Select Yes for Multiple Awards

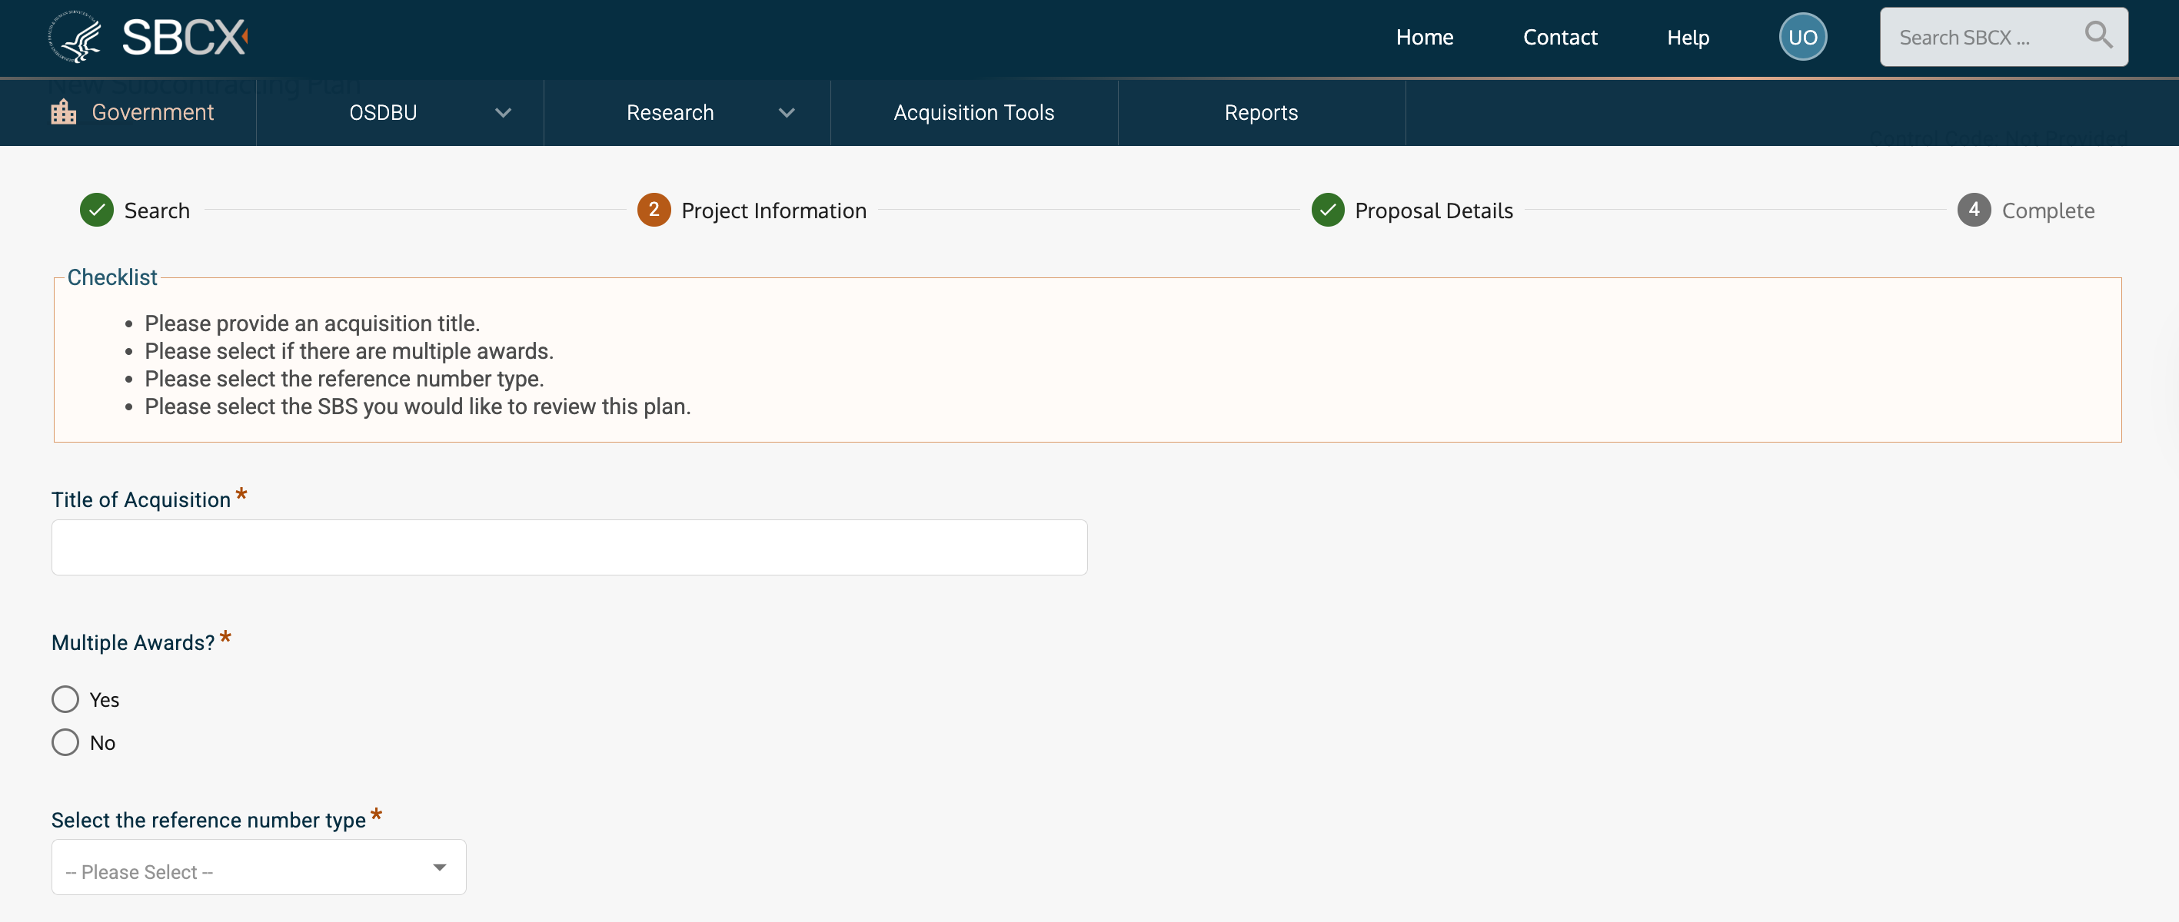65,700
